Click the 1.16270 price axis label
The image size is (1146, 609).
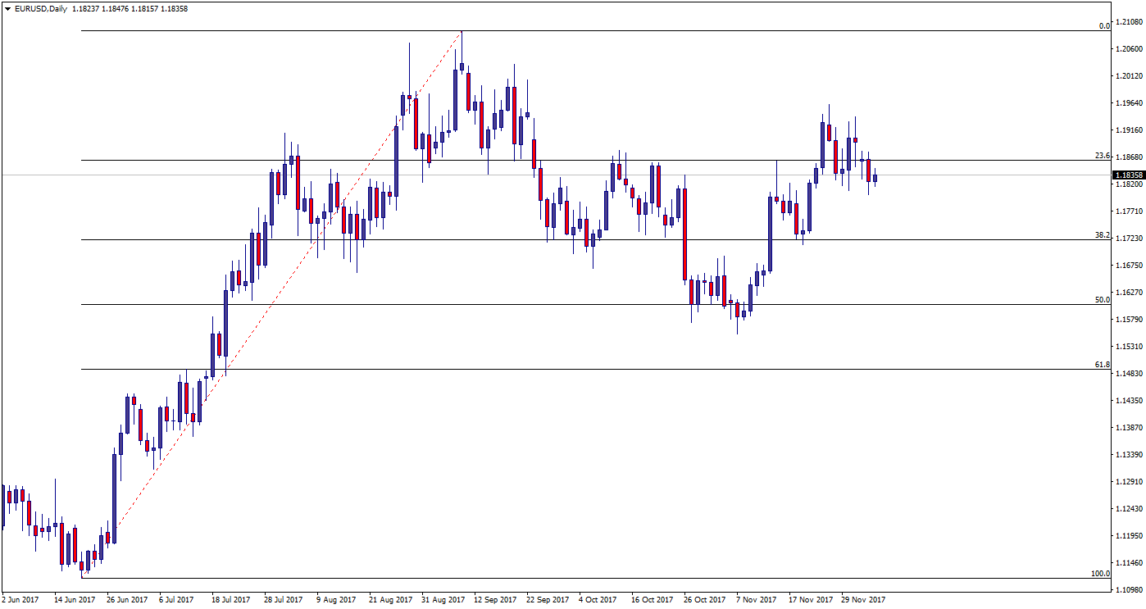[1129, 292]
